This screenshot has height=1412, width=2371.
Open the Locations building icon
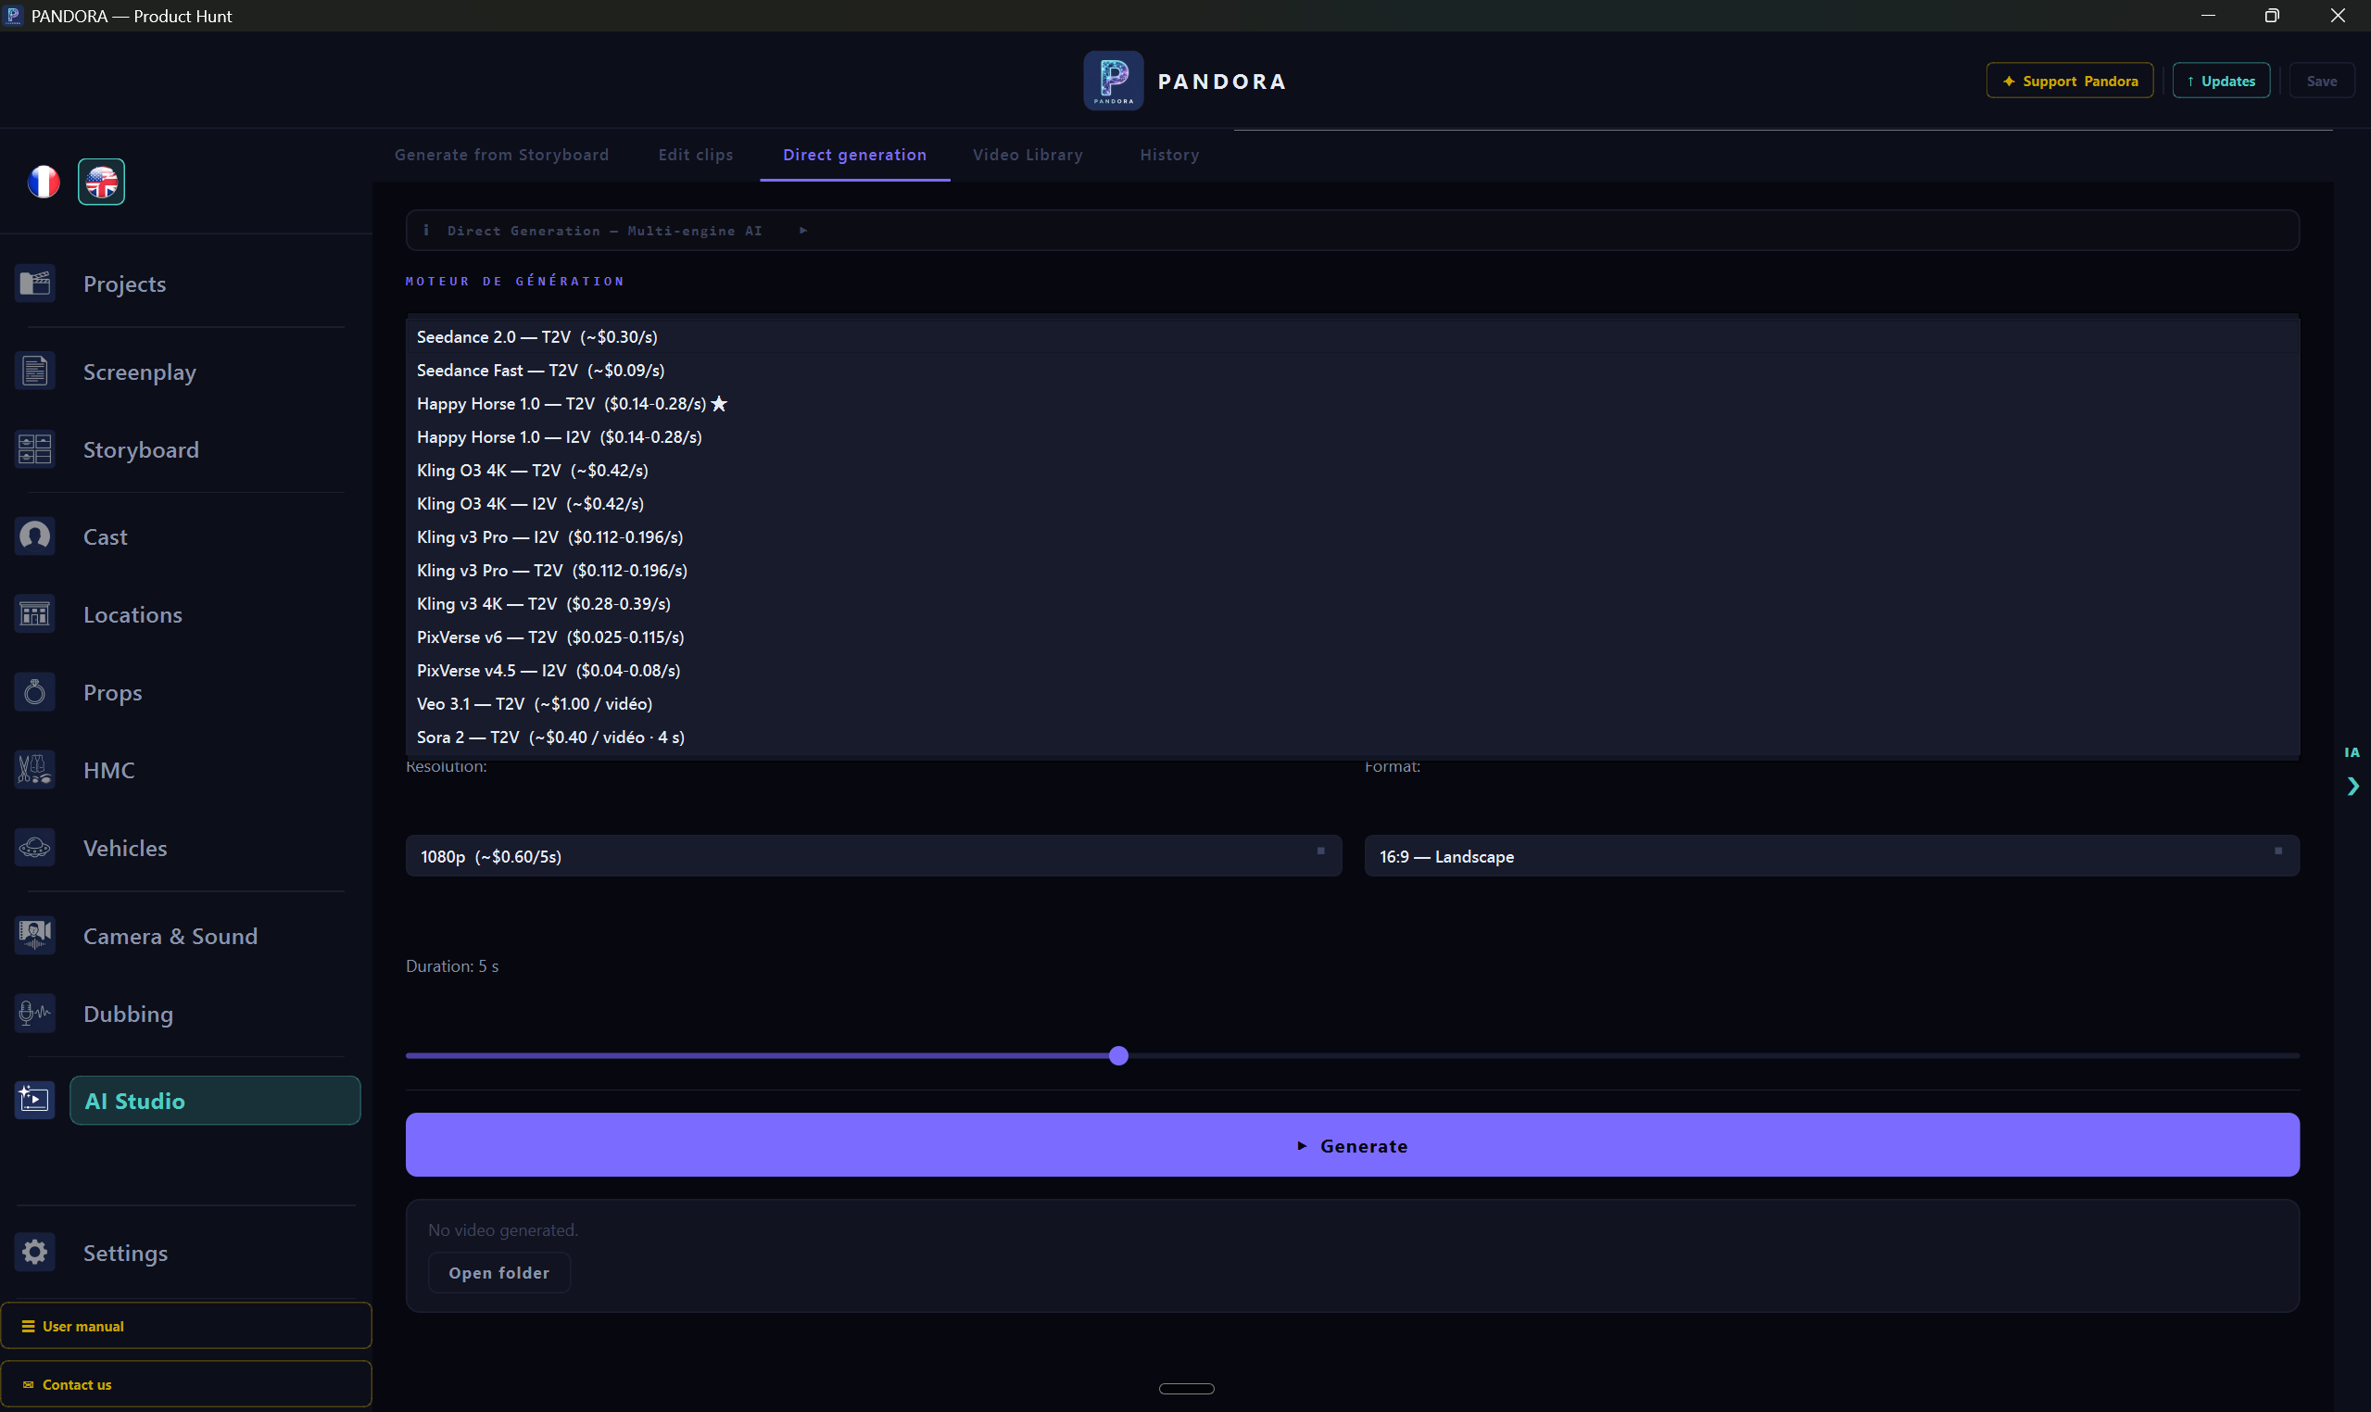(35, 614)
